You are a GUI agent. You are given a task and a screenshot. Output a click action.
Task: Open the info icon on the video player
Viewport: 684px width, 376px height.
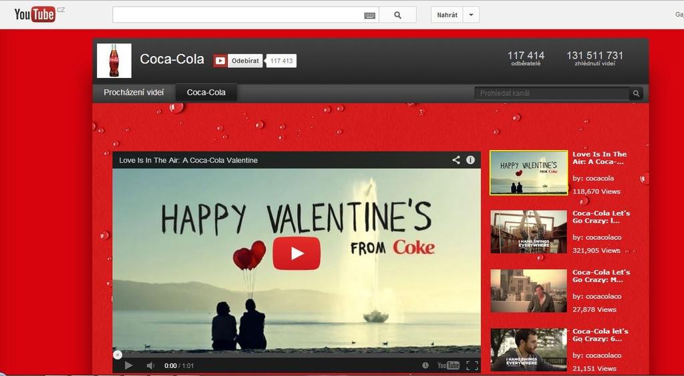pos(470,160)
